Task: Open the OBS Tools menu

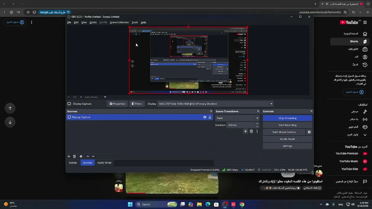Action: pos(135,22)
